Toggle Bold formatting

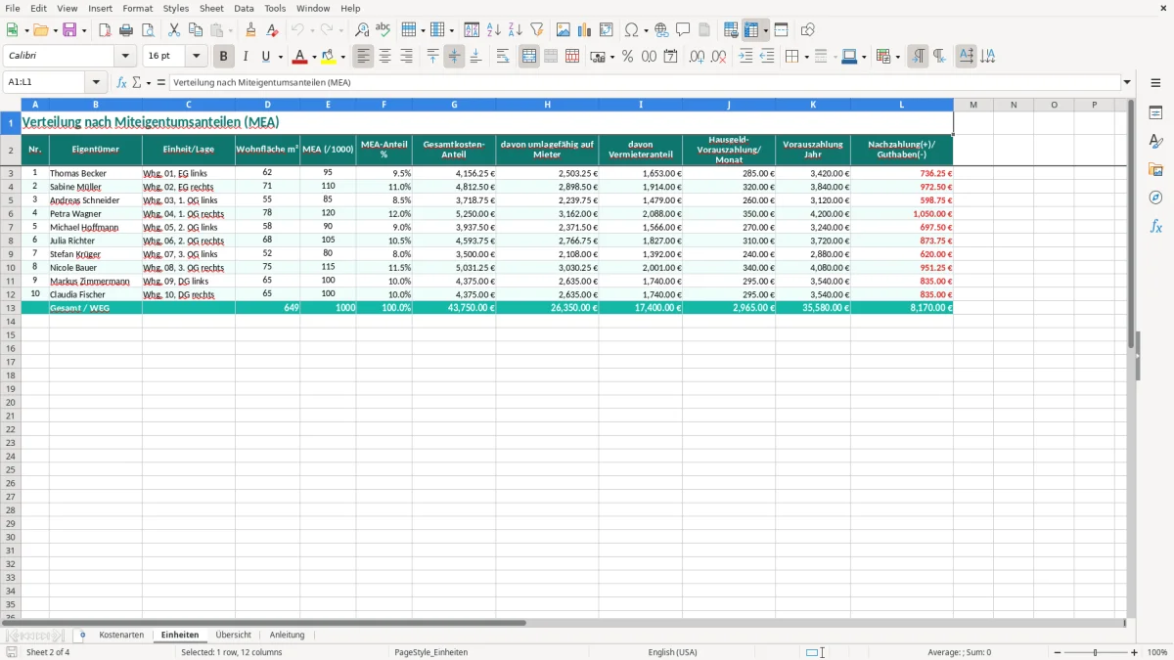(224, 57)
